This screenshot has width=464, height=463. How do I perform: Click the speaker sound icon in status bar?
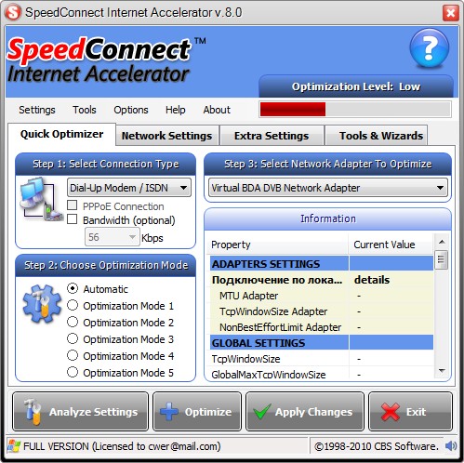point(451,446)
